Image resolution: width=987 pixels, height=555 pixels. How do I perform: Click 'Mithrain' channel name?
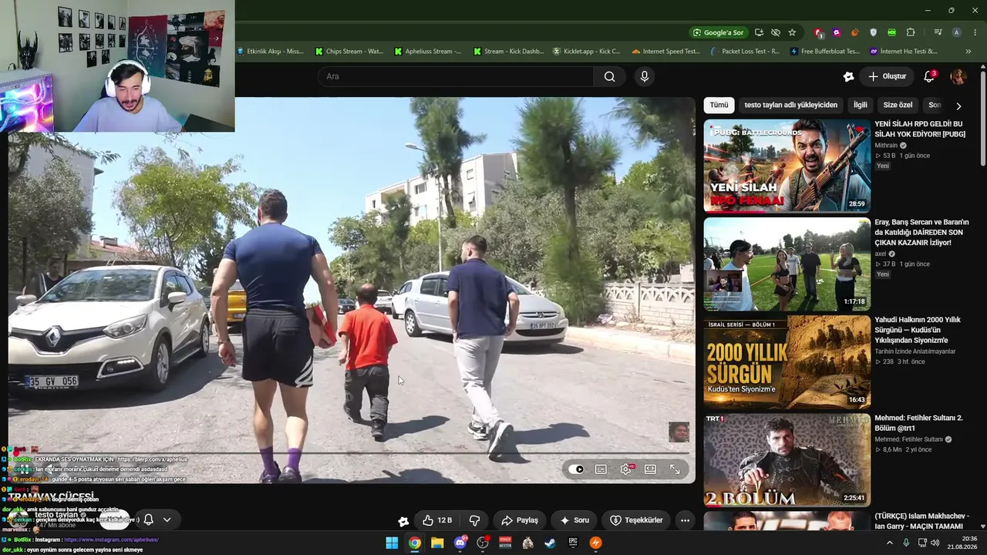coord(886,145)
